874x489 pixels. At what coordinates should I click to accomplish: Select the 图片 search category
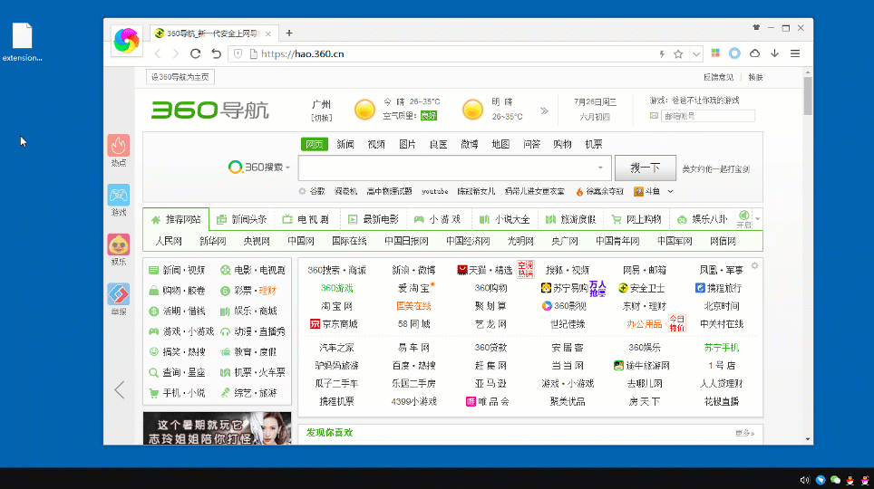(x=407, y=144)
